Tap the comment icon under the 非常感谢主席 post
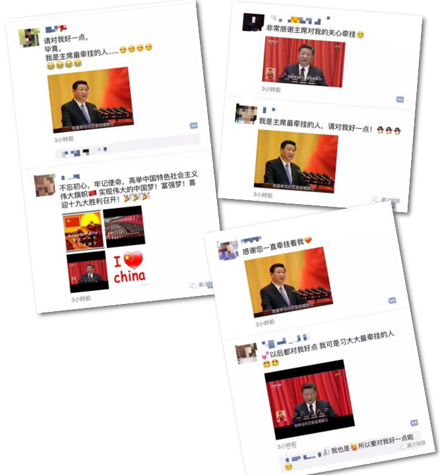This screenshot has width=440, height=475. pyautogui.click(x=400, y=99)
